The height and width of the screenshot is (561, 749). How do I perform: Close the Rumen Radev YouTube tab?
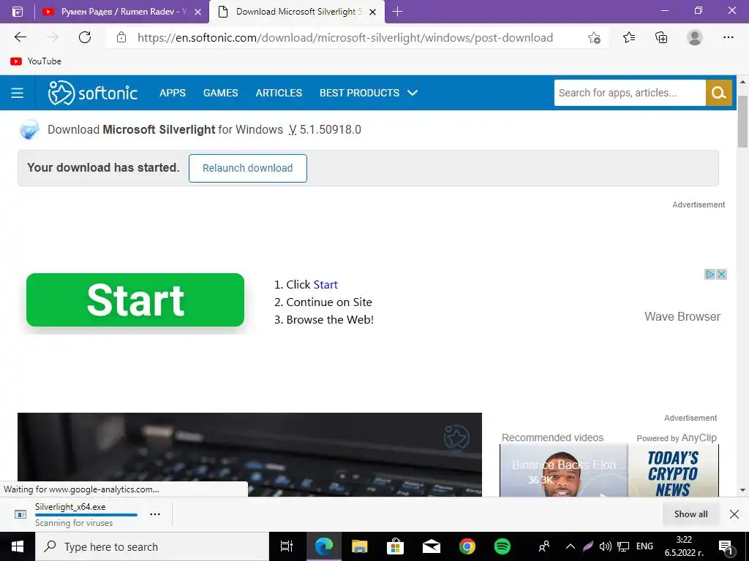point(197,12)
